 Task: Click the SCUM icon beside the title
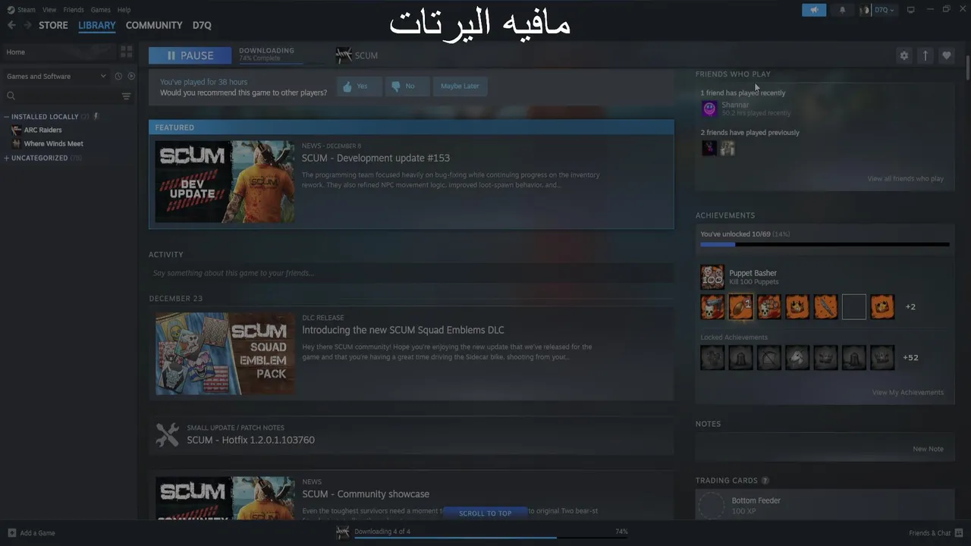[x=344, y=55]
